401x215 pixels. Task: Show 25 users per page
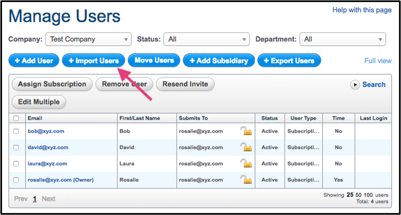[x=350, y=195]
